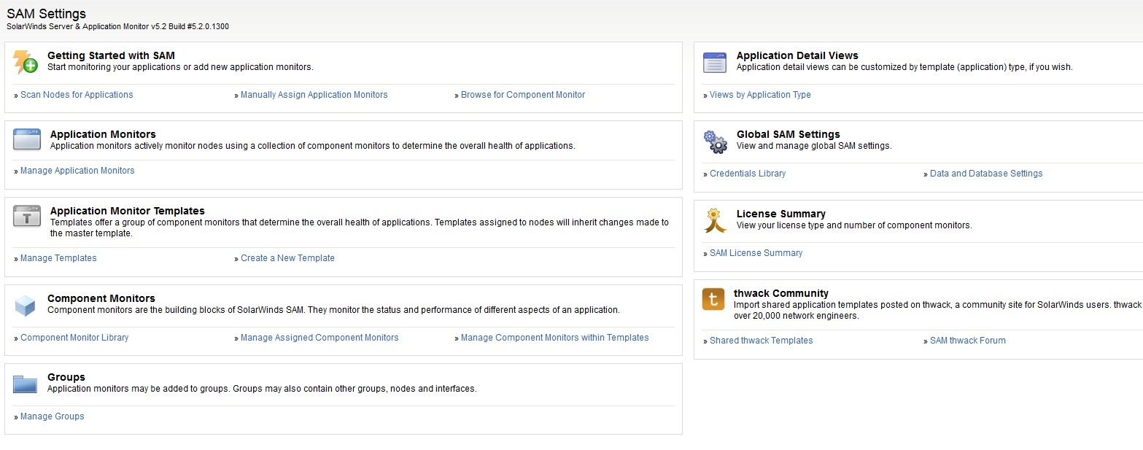Click the Groups section heading
The width and height of the screenshot is (1143, 450).
point(66,377)
